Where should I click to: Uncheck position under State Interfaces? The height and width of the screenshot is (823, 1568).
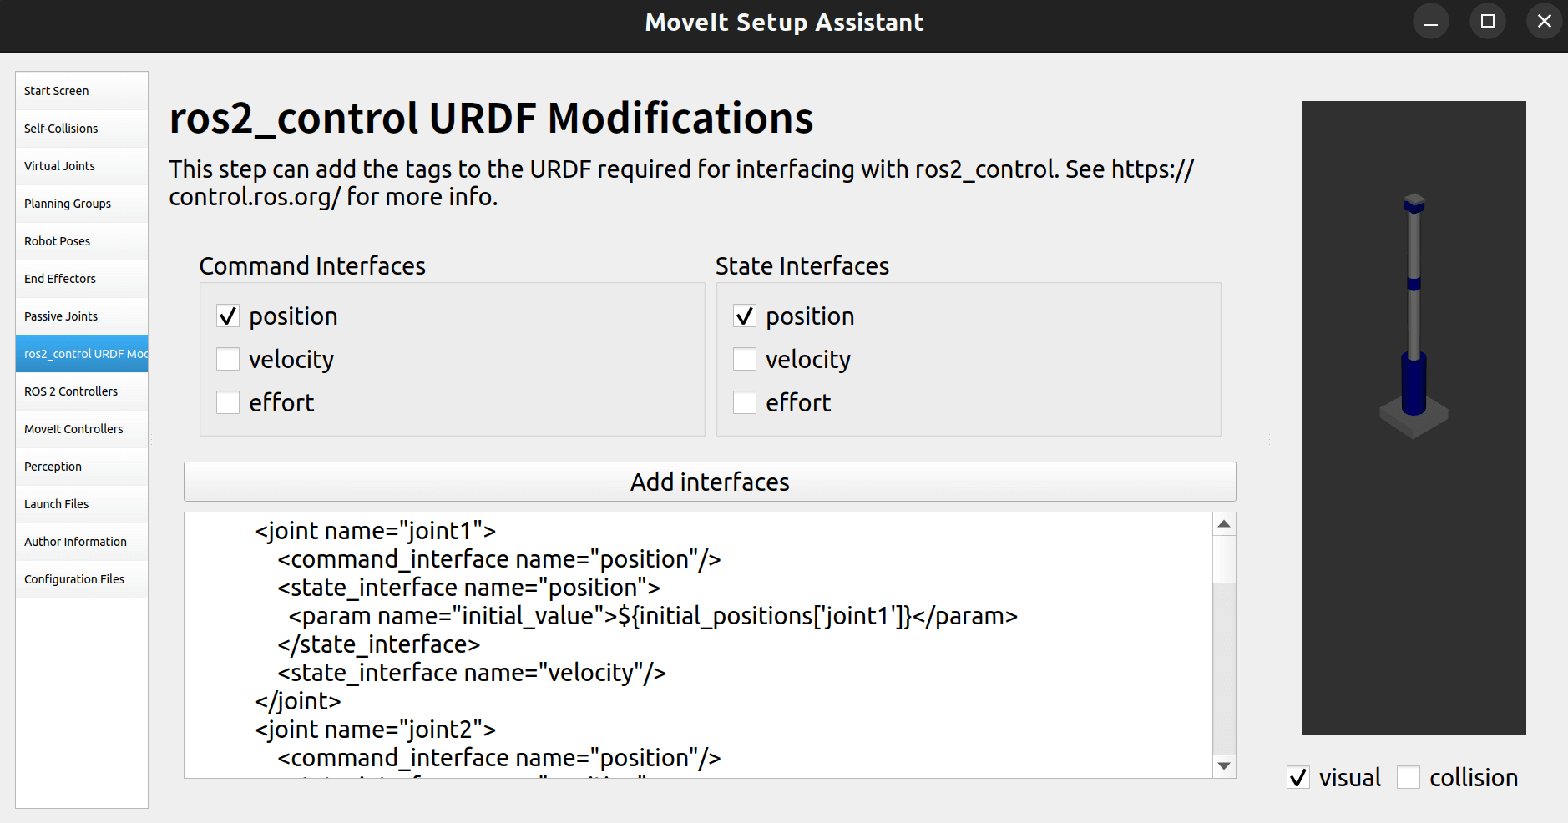745,316
